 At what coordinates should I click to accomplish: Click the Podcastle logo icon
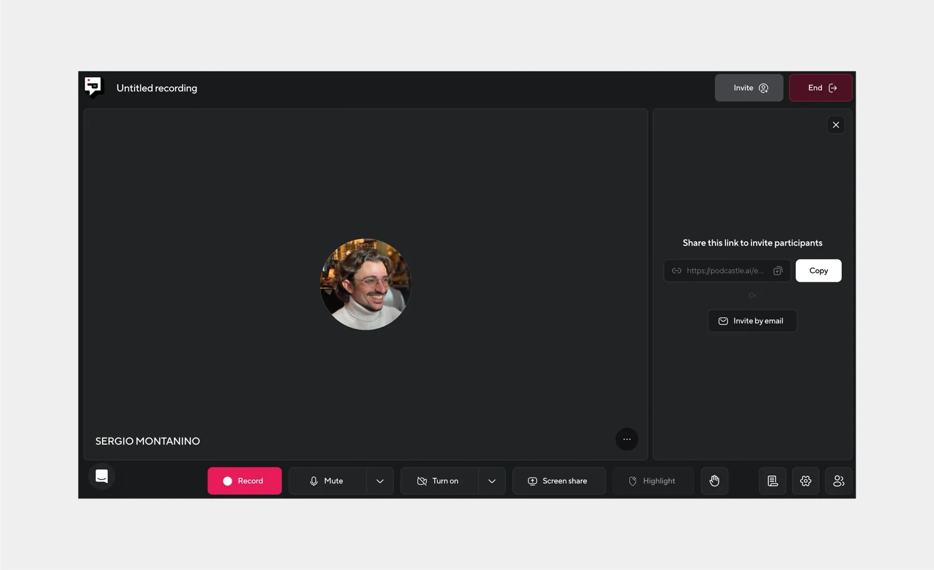click(x=93, y=87)
